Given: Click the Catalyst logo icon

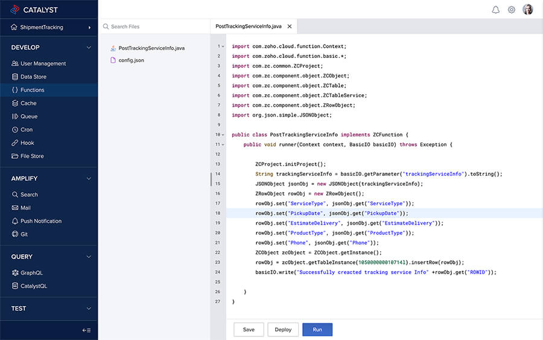Looking at the screenshot, I should tap(14, 10).
